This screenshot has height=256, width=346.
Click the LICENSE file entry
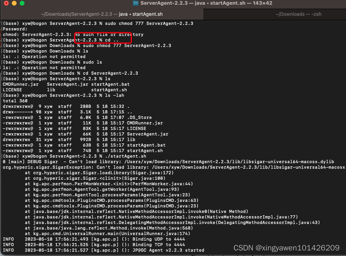(12, 90)
